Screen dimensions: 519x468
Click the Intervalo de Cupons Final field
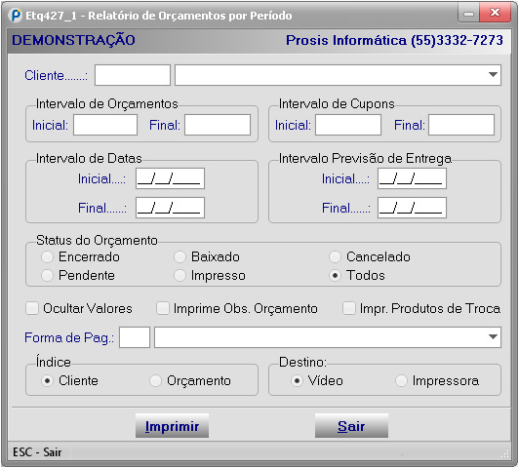tap(461, 125)
